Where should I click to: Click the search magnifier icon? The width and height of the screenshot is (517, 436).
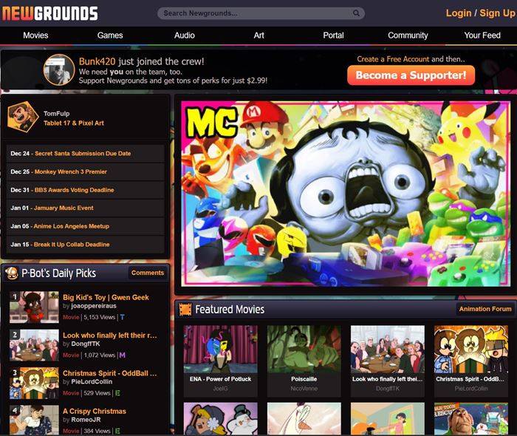356,13
